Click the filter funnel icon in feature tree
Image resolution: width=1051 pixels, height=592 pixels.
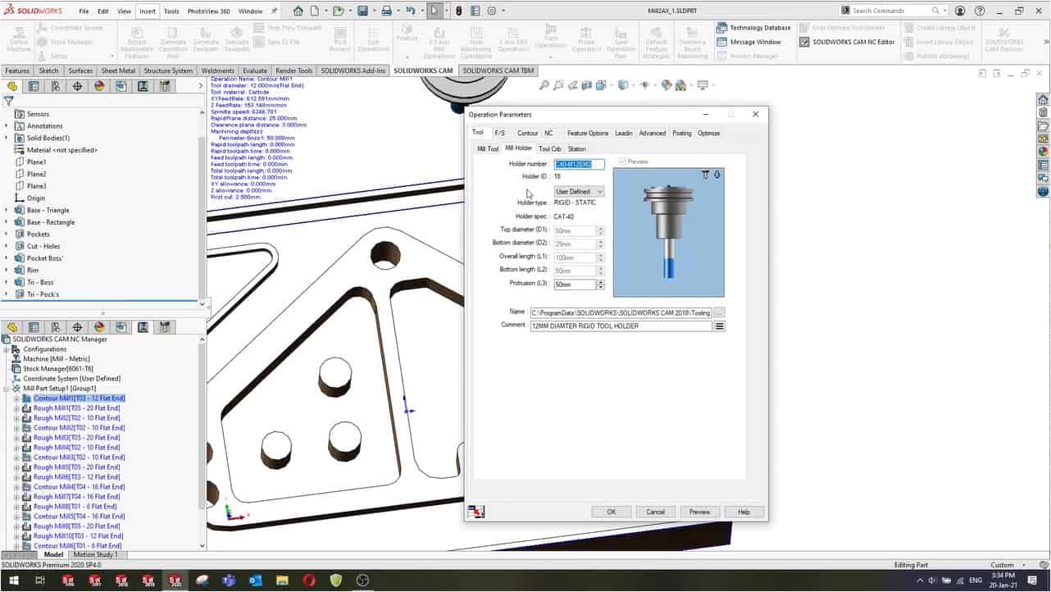9,102
